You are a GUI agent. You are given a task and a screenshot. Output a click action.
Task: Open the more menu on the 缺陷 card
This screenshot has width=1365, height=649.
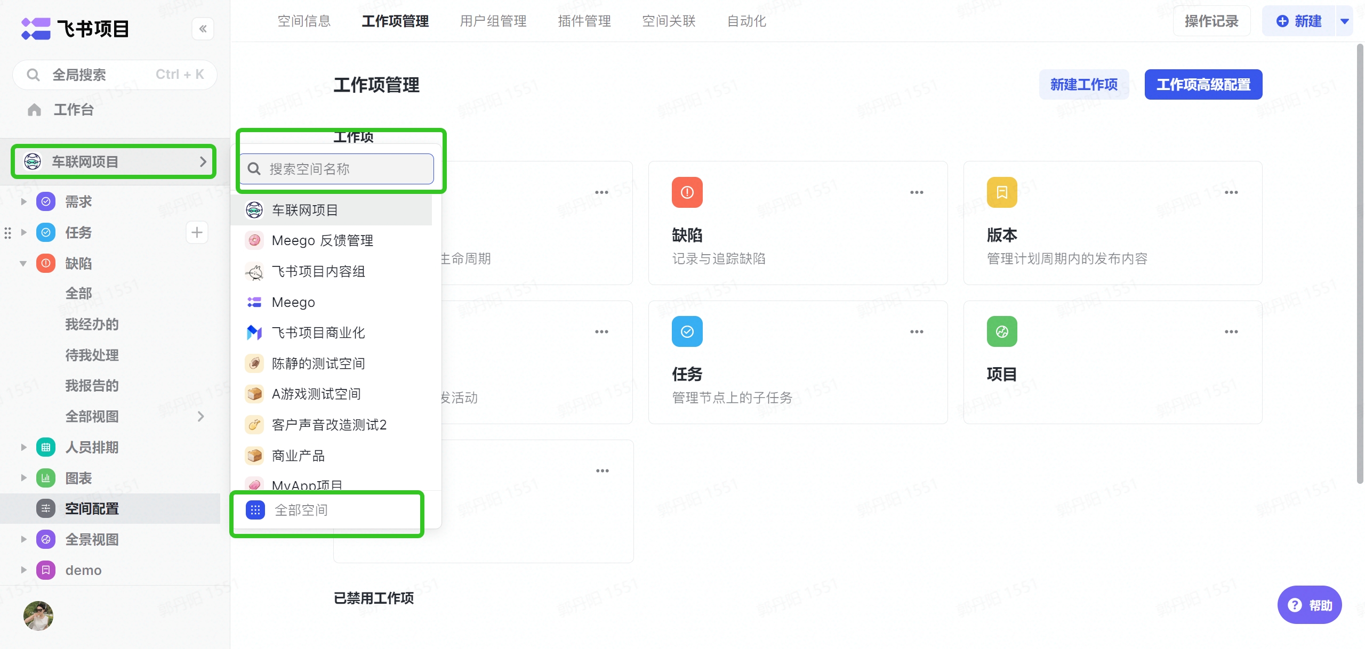917,192
